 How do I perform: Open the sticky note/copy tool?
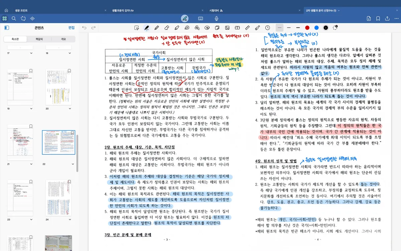pyautogui.click(x=217, y=27)
